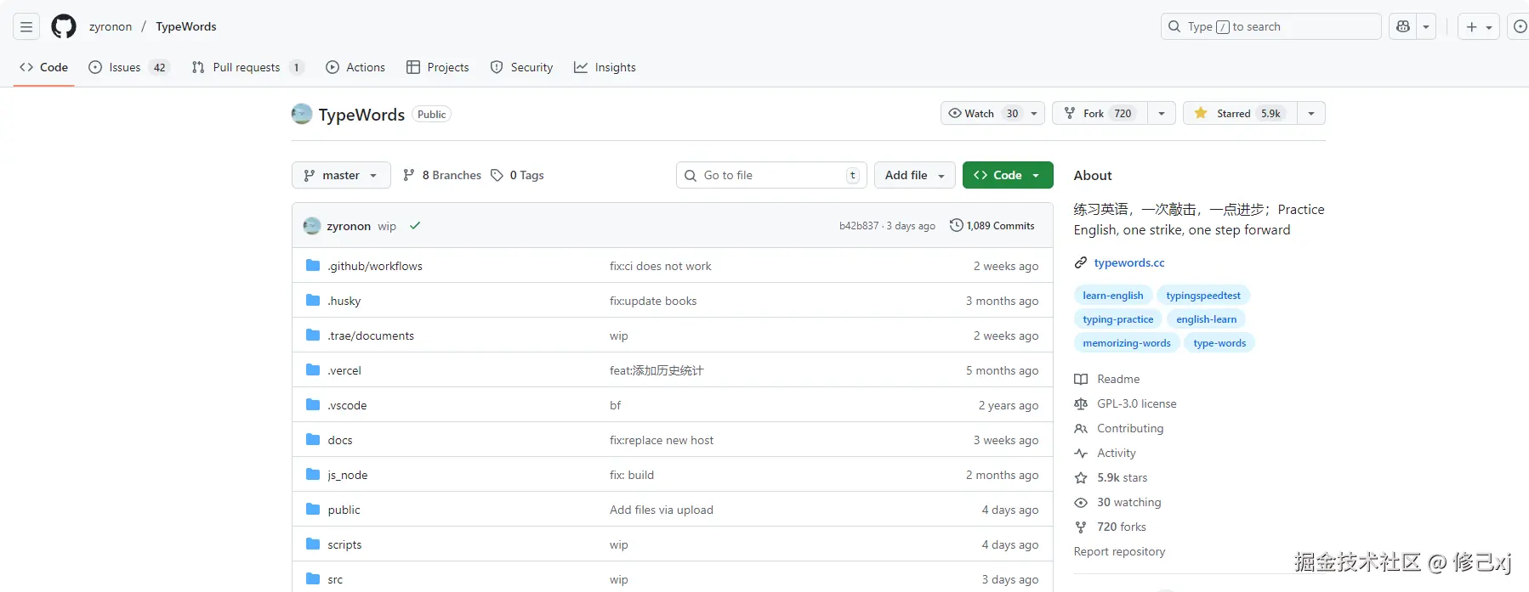Open the master branch selector

tap(341, 175)
